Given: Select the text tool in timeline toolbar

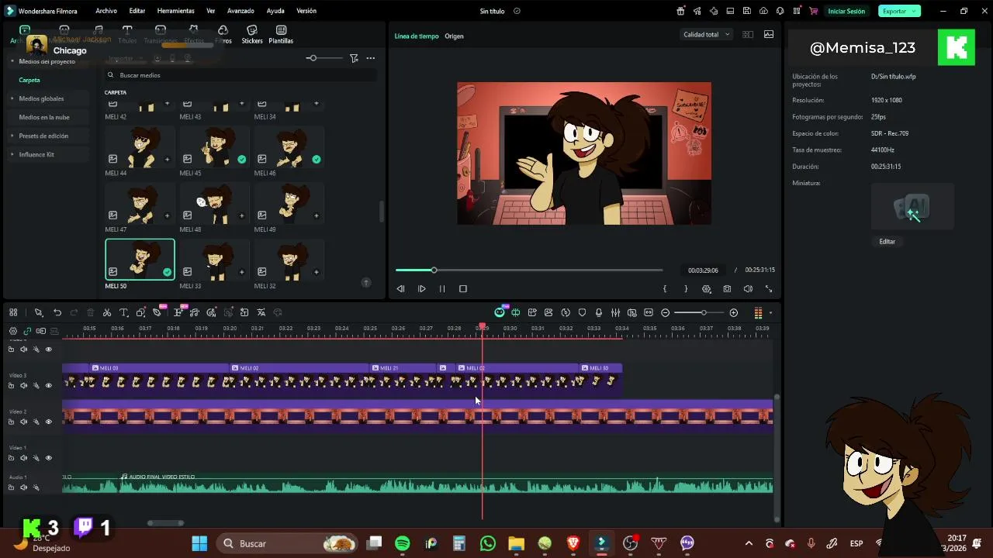Looking at the screenshot, I should [x=123, y=312].
